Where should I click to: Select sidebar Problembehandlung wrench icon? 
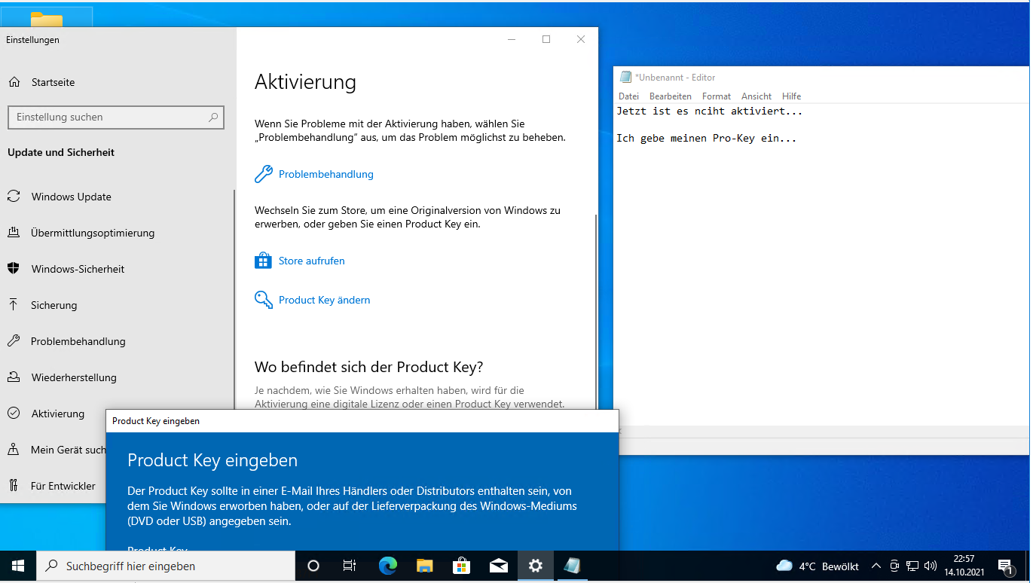(x=14, y=341)
